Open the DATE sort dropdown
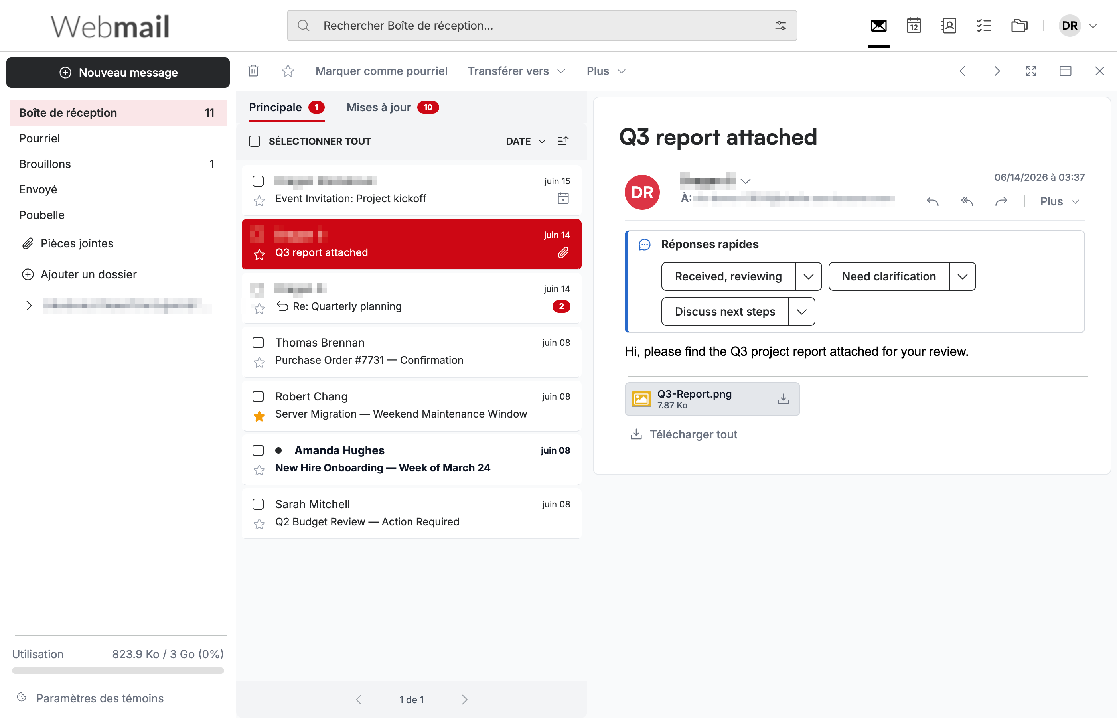Viewport: 1117px width, 718px height. coord(525,141)
